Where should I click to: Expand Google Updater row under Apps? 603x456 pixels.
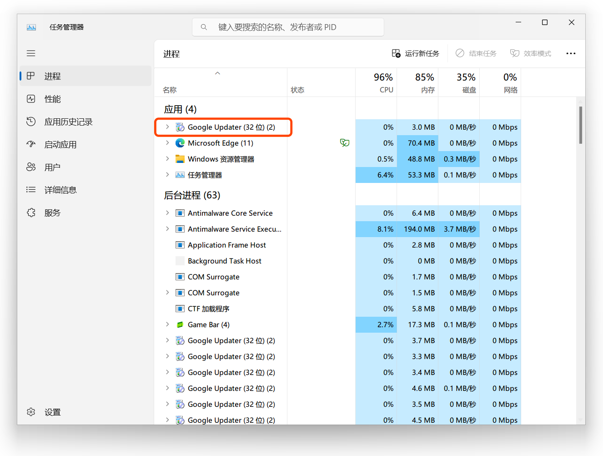tap(167, 127)
